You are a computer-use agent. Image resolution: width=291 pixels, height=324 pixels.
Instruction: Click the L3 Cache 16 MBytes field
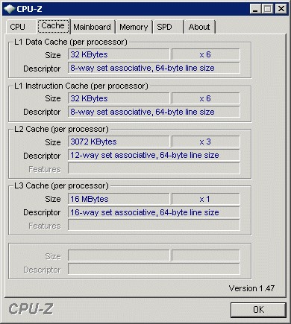coord(119,199)
